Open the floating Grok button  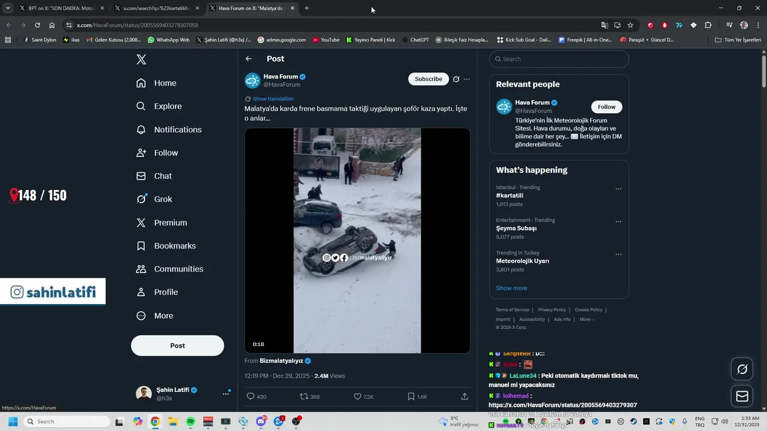point(742,369)
